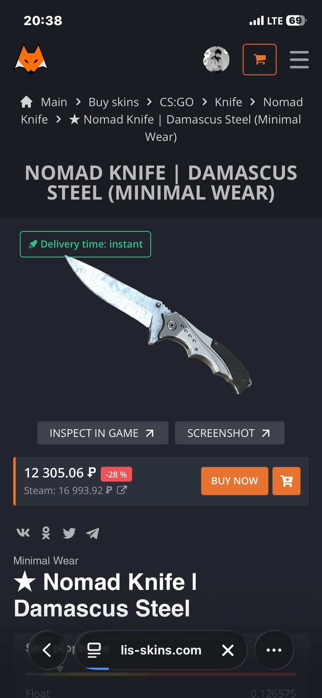This screenshot has width=322, height=698.
Task: Open the browser three-dots menu
Action: point(274,650)
